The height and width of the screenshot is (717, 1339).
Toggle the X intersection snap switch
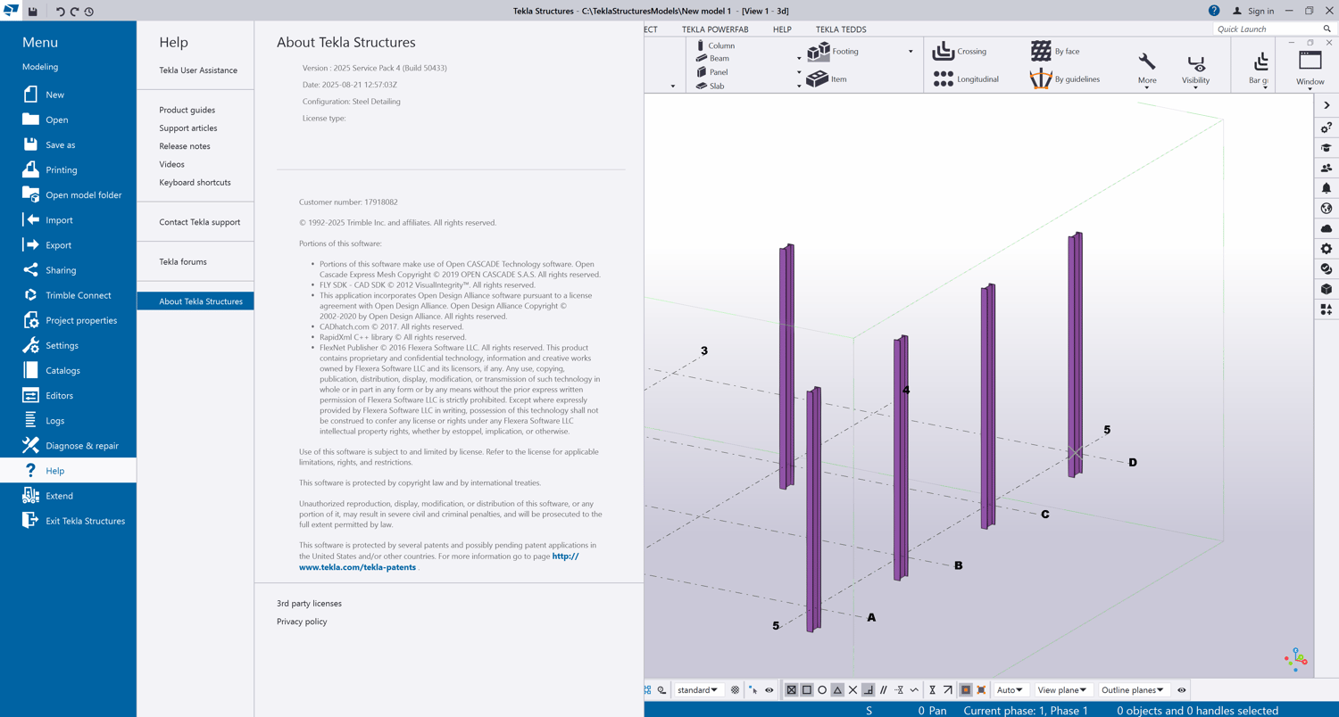click(852, 690)
